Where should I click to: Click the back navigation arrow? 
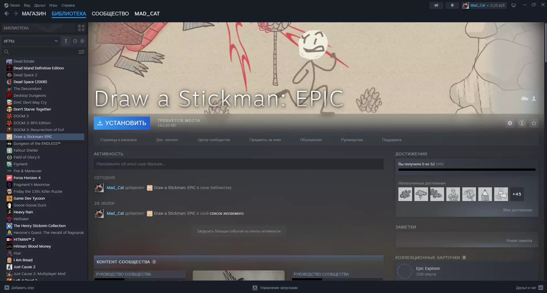tap(7, 13)
